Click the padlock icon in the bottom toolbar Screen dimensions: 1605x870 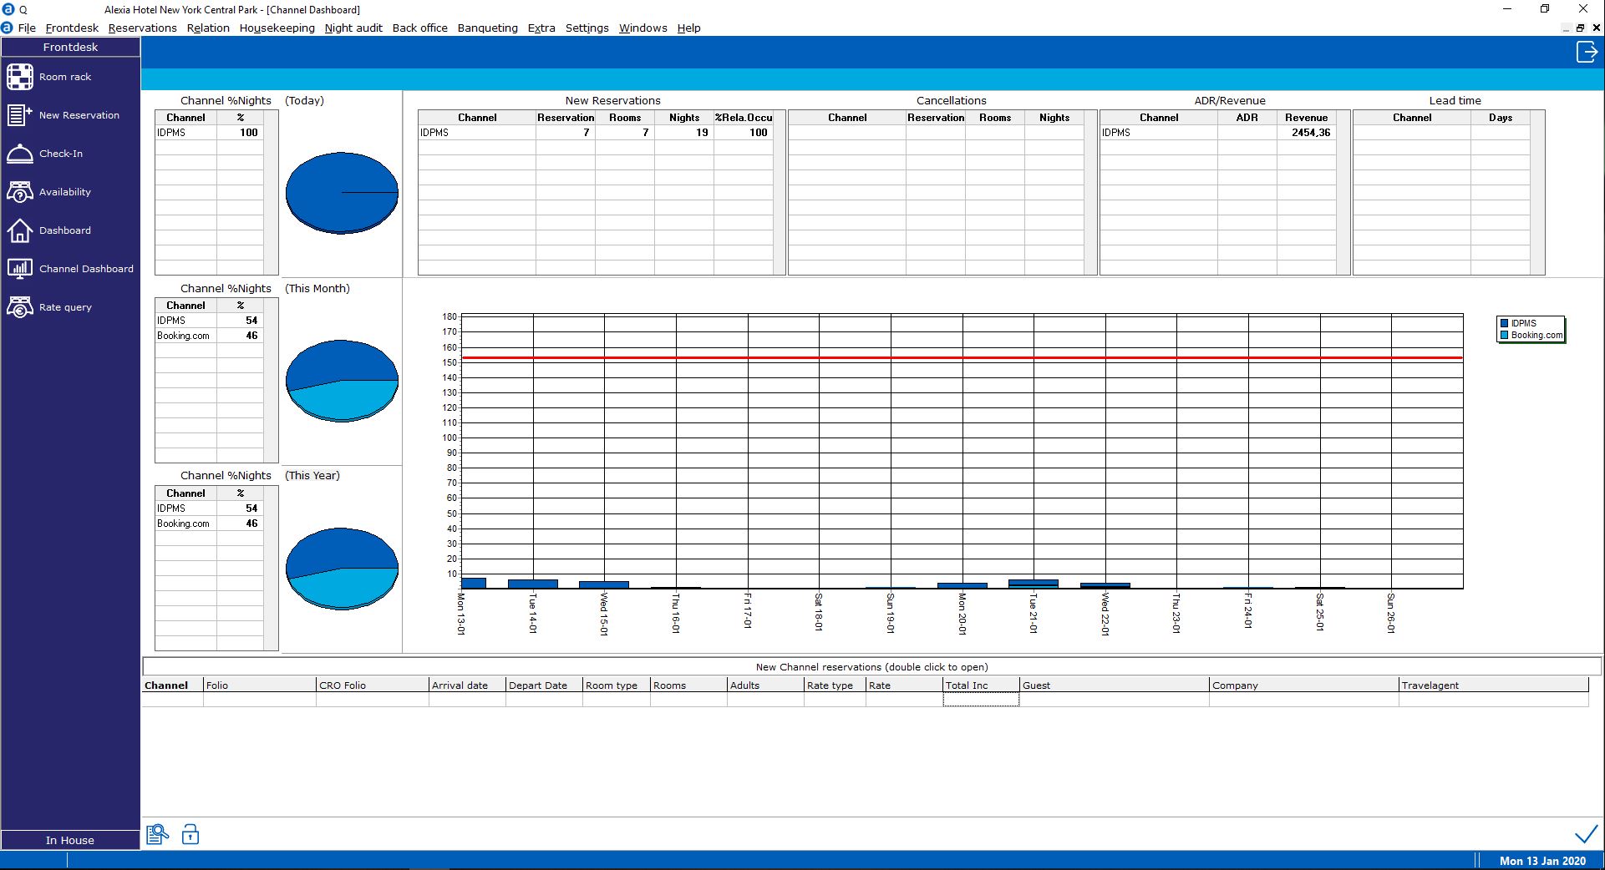coord(190,834)
